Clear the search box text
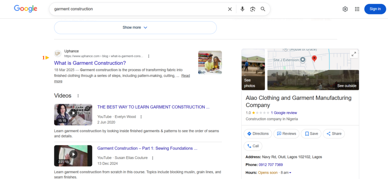The image size is (388, 179). point(230,9)
